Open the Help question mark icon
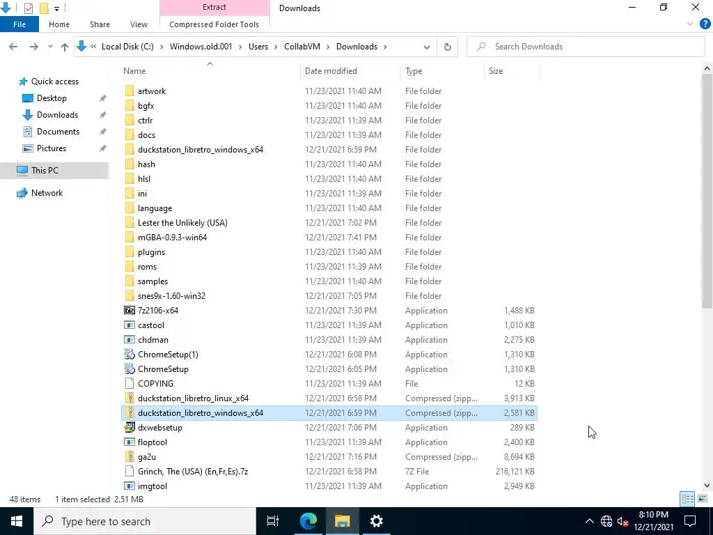Image resolution: width=713 pixels, height=535 pixels. coord(705,24)
